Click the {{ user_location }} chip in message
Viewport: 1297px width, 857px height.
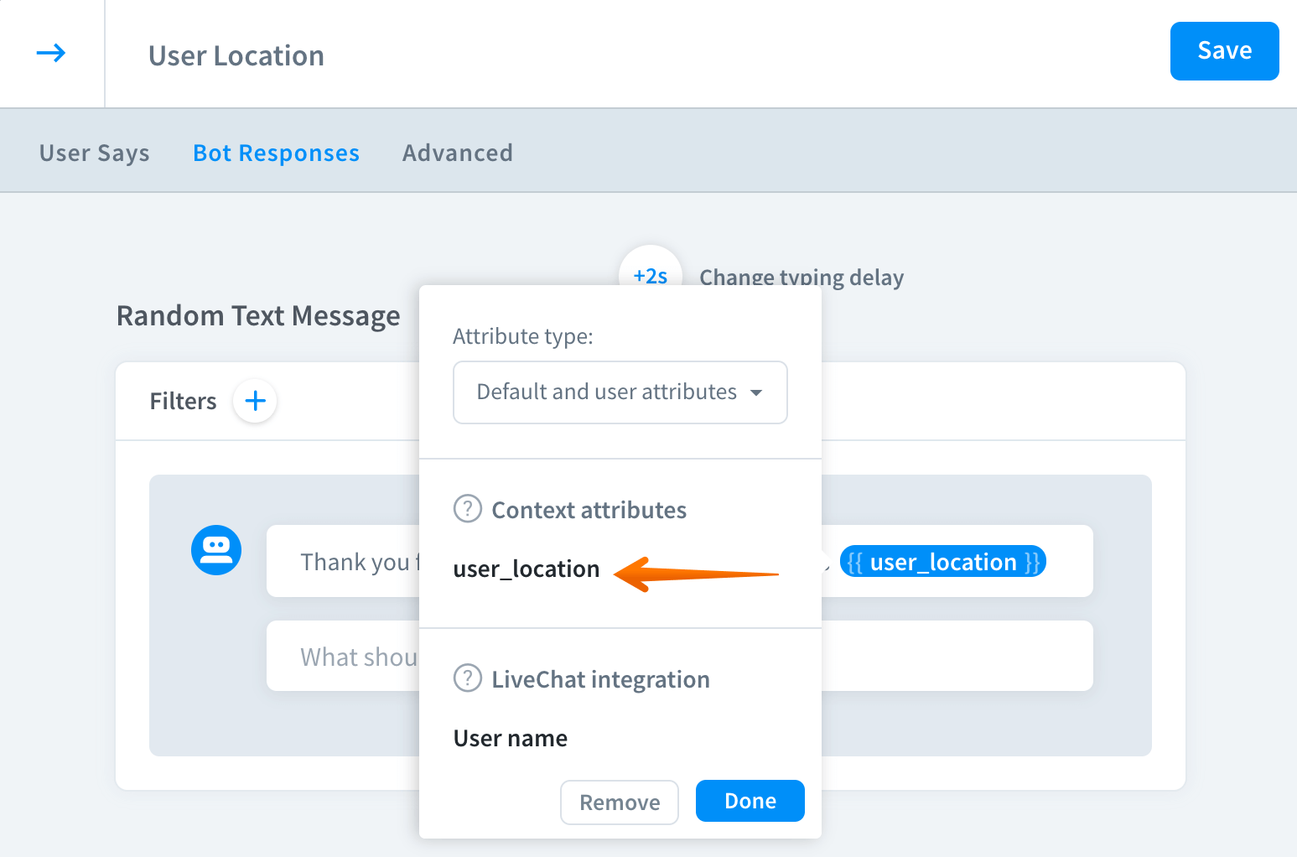pyautogui.click(x=942, y=562)
